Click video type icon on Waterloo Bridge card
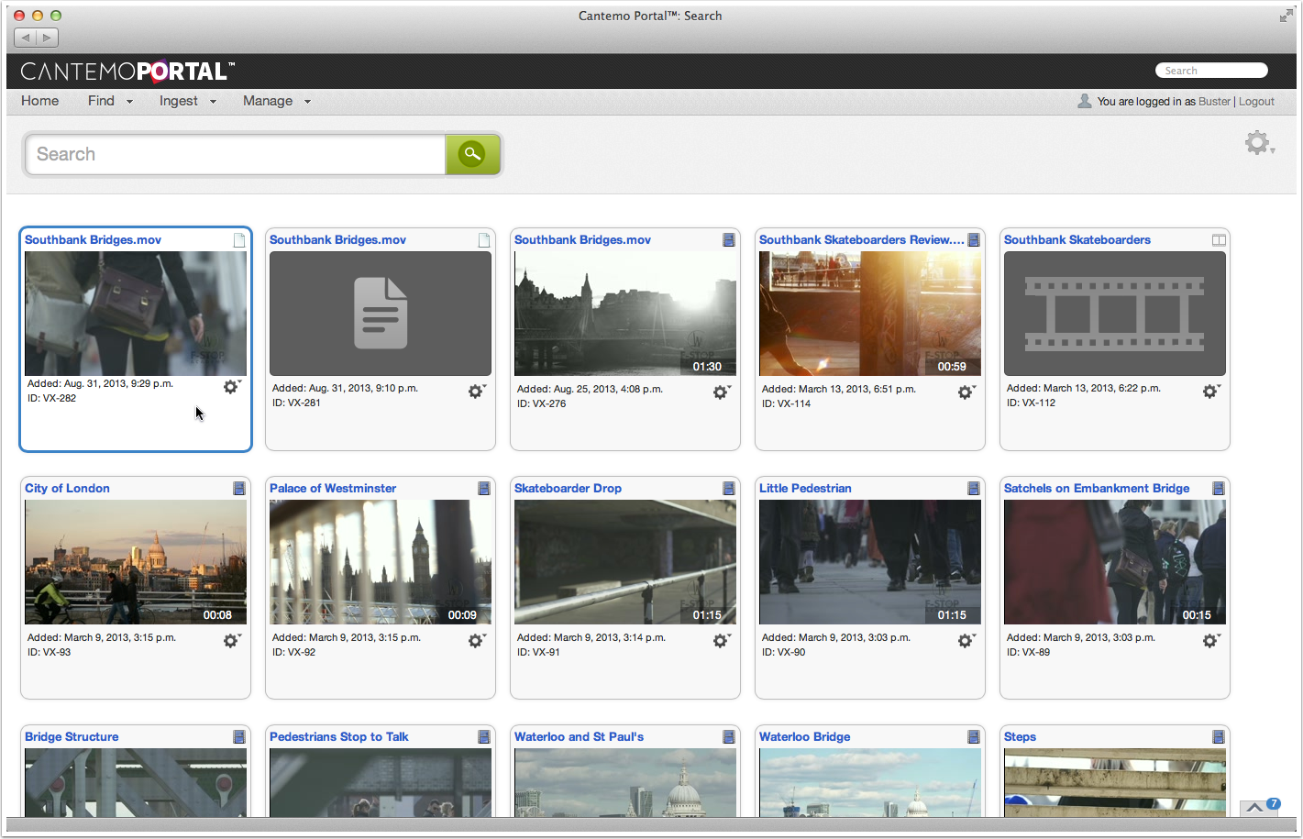Viewport: 1303px width, 839px height. (x=974, y=737)
